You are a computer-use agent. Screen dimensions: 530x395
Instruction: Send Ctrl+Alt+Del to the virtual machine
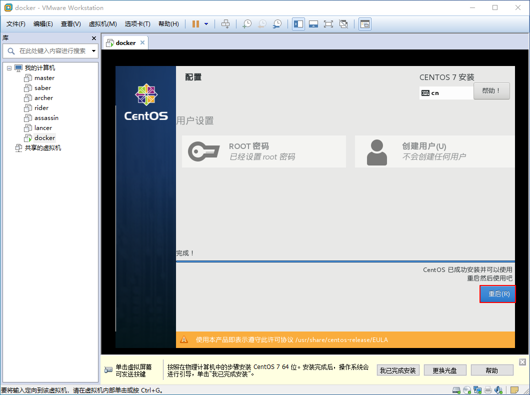pyautogui.click(x=225, y=23)
